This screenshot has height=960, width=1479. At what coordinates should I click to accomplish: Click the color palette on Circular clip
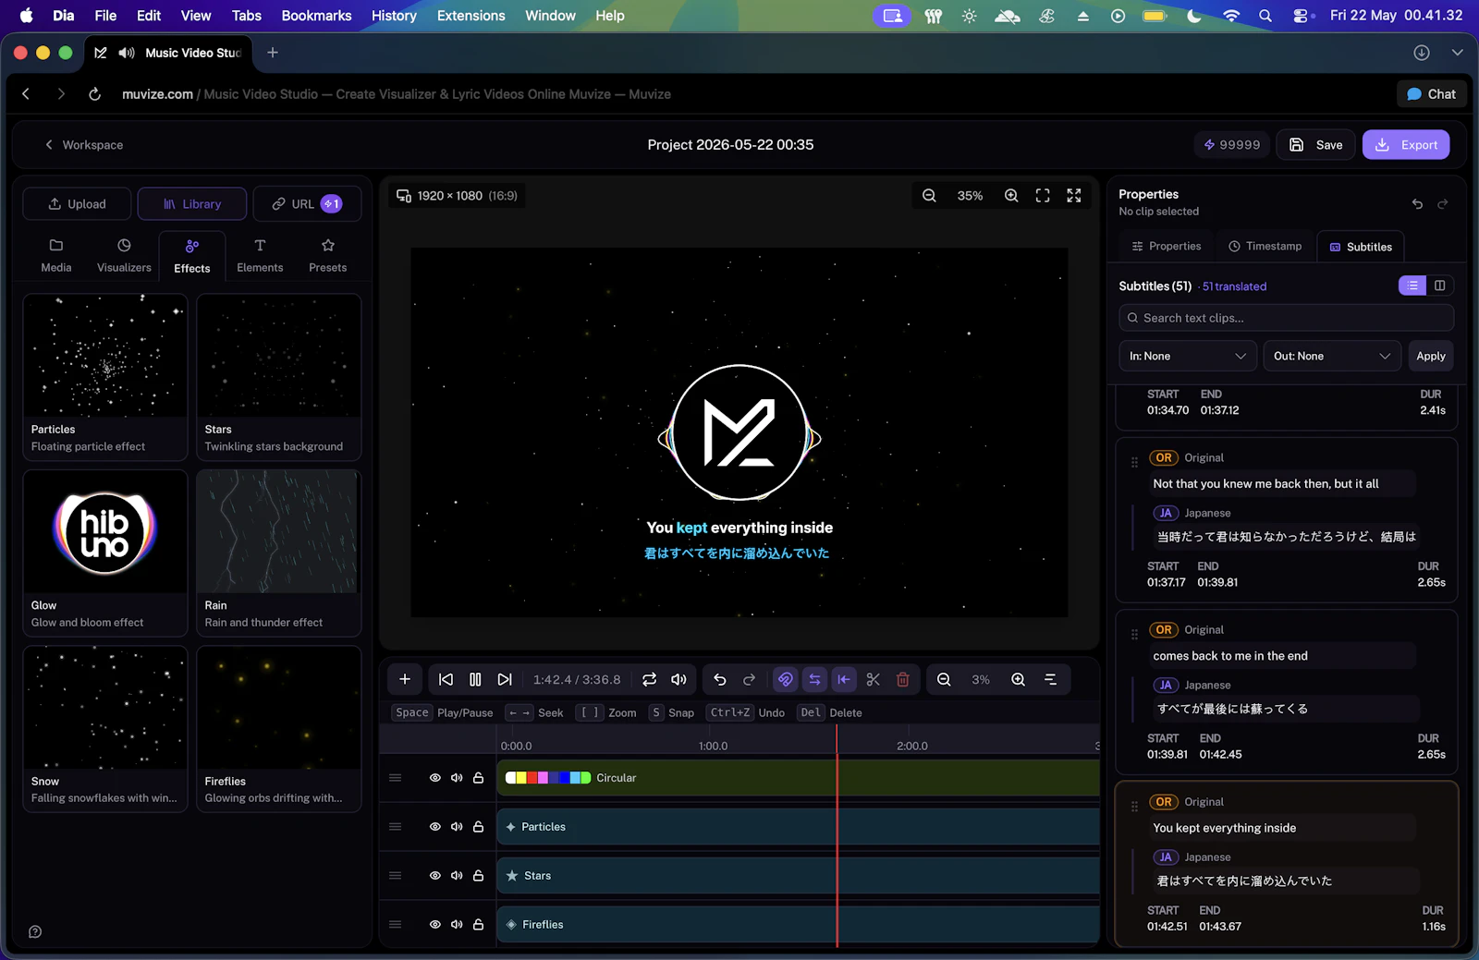tap(548, 778)
